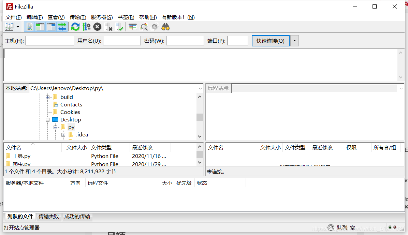Viewport: 408px width, 235px height.
Task: Open binoculars file search icon
Action: pos(165,27)
